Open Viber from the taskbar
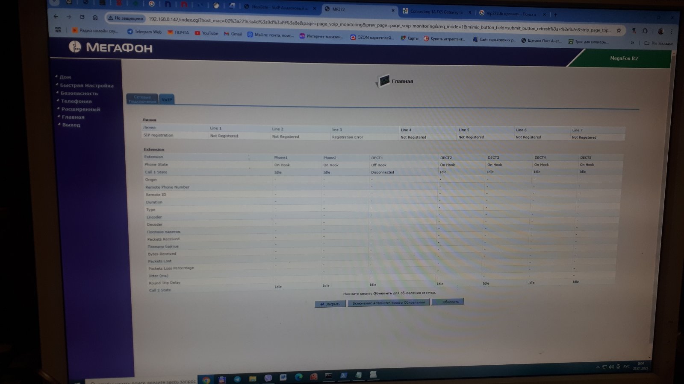The width and height of the screenshot is (684, 384). [268, 378]
